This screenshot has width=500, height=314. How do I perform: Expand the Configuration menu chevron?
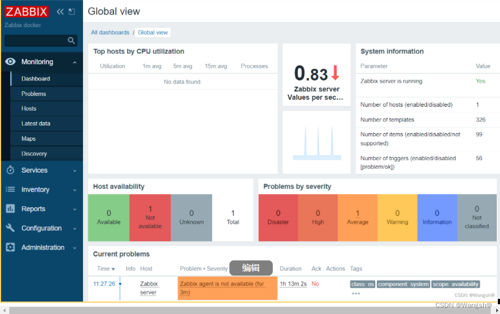point(76,228)
